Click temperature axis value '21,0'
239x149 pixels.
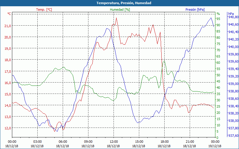pos(8,26)
